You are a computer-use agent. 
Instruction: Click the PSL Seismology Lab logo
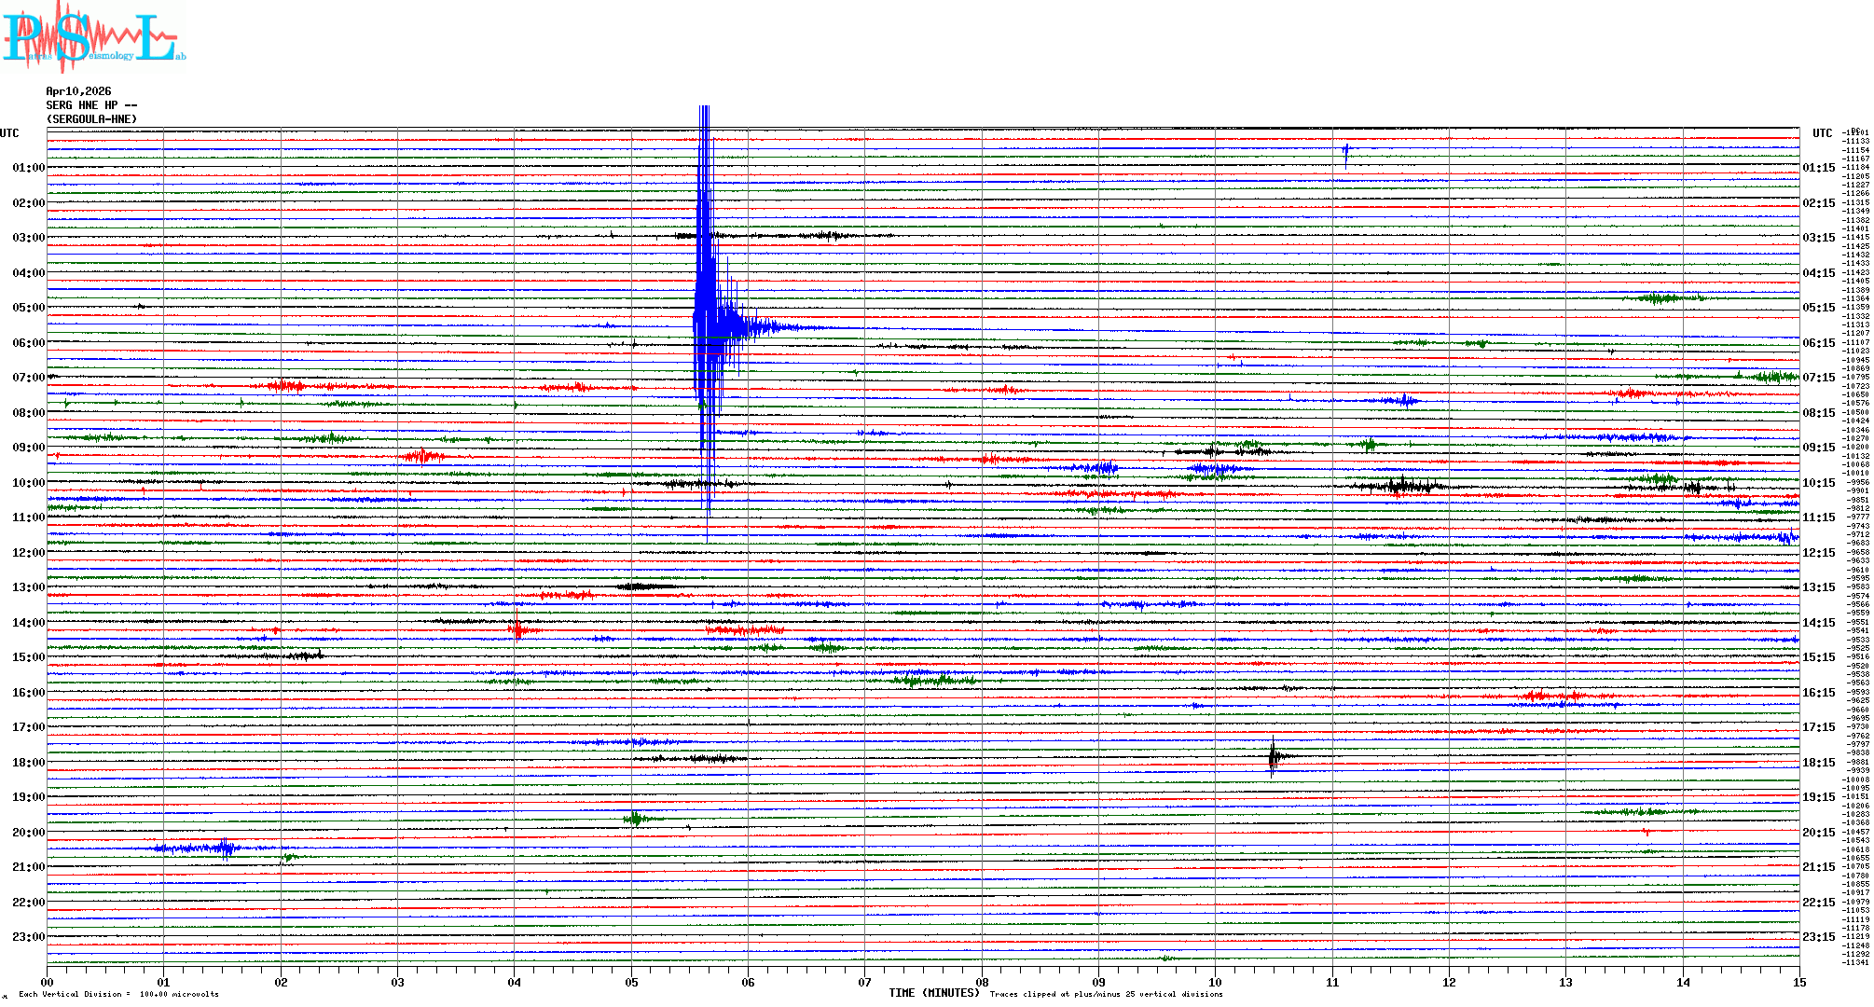pyautogui.click(x=93, y=37)
